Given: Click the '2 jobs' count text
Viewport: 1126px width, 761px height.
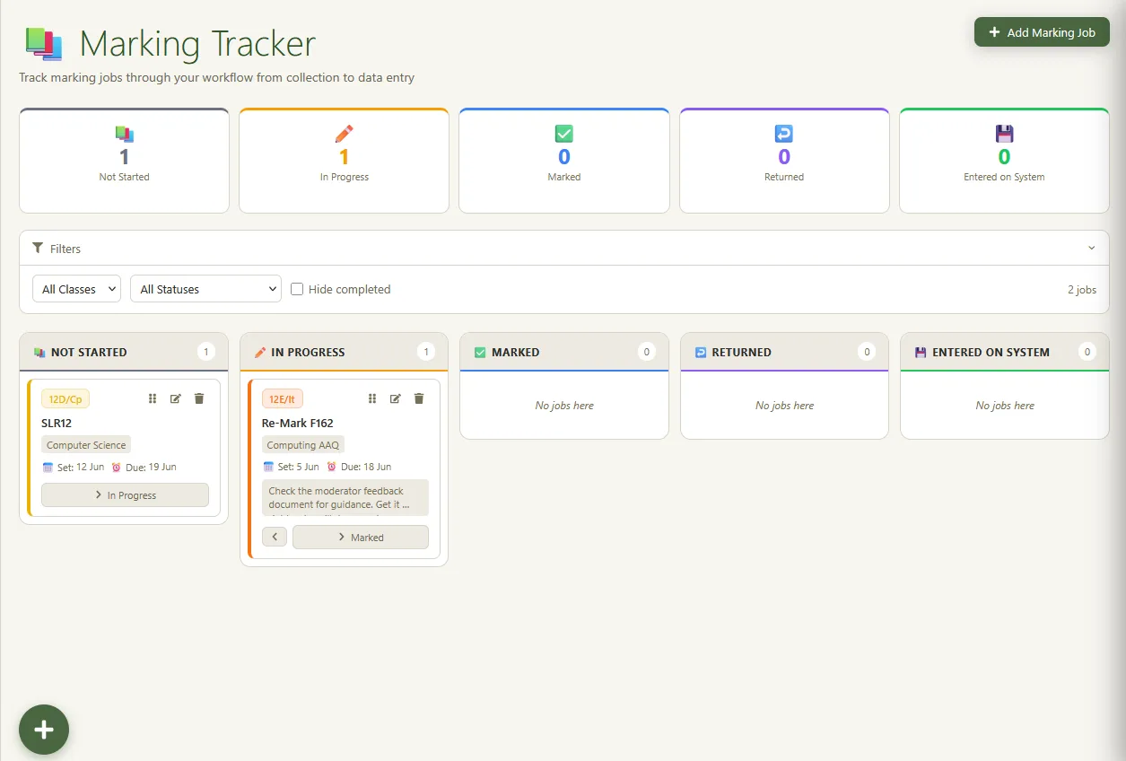Looking at the screenshot, I should (x=1082, y=290).
